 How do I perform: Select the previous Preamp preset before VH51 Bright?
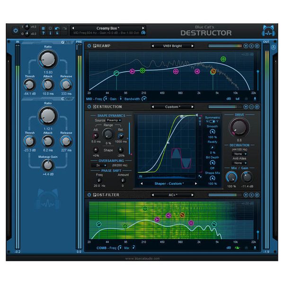pos(153,46)
